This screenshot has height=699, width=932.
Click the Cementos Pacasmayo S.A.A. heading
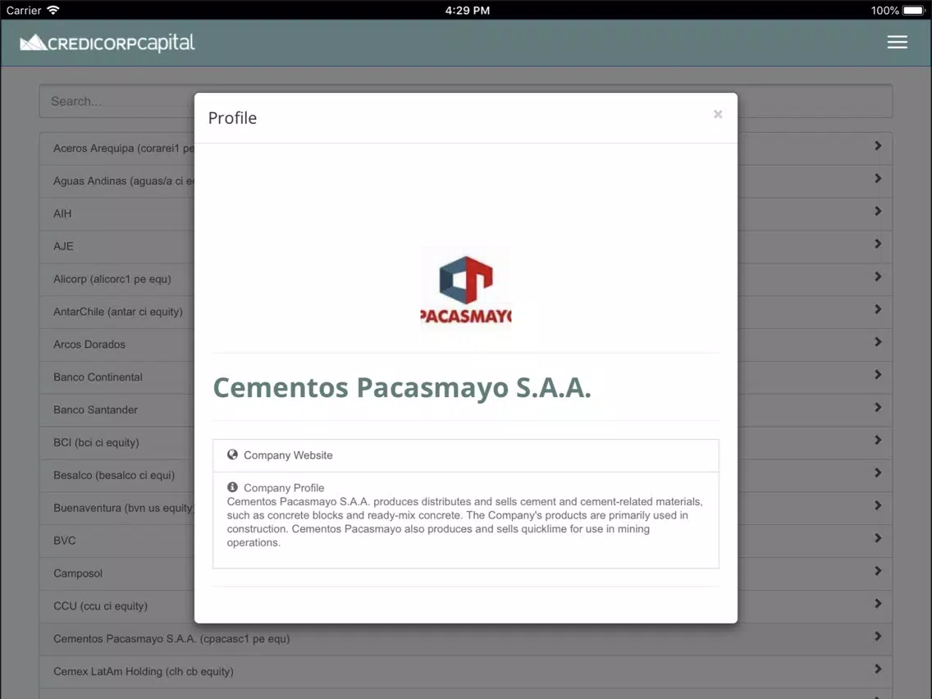pos(402,387)
